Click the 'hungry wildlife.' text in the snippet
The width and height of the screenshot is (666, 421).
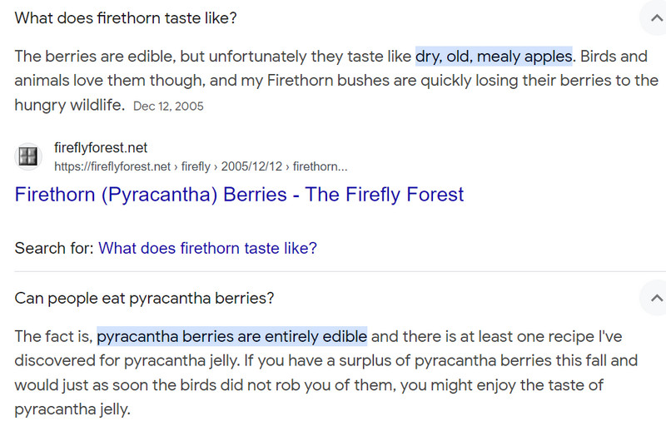point(69,105)
